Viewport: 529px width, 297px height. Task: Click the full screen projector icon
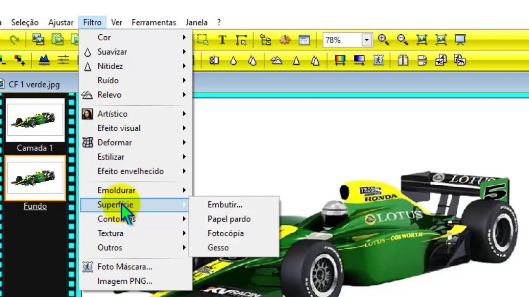(460, 40)
